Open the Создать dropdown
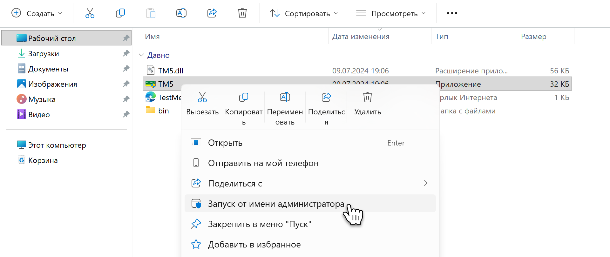Screen dimensions: 610x257 [37, 13]
